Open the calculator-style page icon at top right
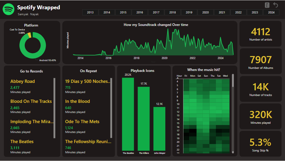The image size is (285, 161). tap(267, 5)
